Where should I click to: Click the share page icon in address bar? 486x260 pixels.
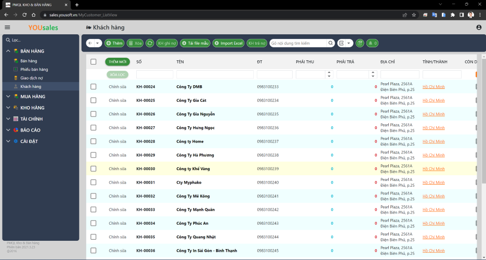coord(405,15)
